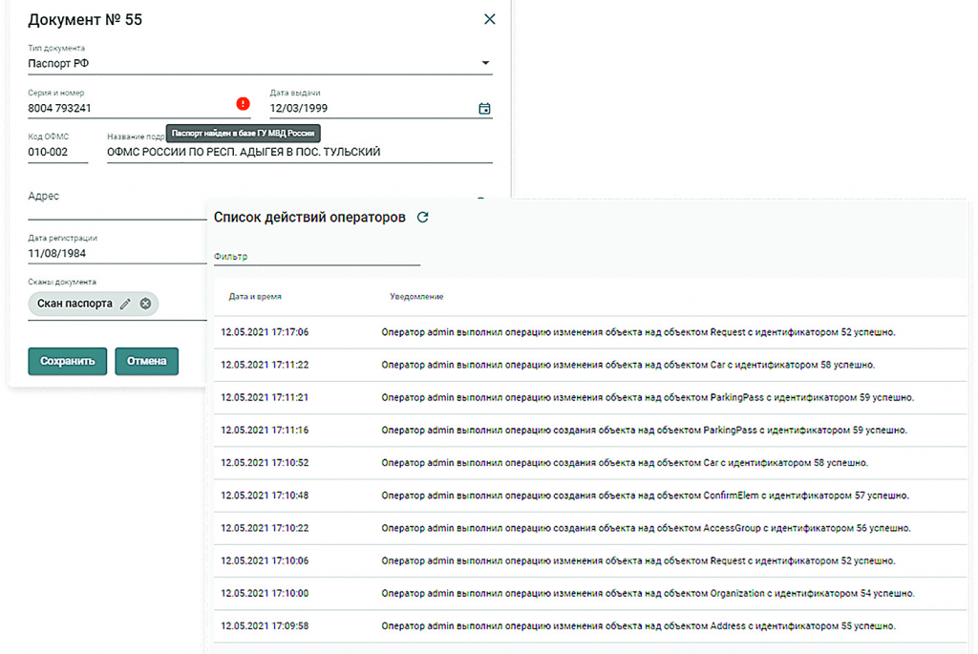Image resolution: width=978 pixels, height=654 pixels.
Task: Edit the Скан паспорта attachment
Action: (x=125, y=304)
